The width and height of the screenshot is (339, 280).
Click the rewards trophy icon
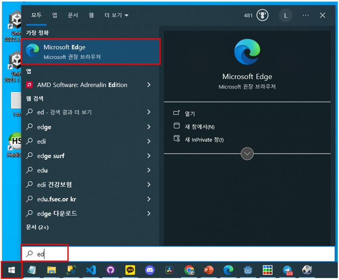(x=262, y=15)
